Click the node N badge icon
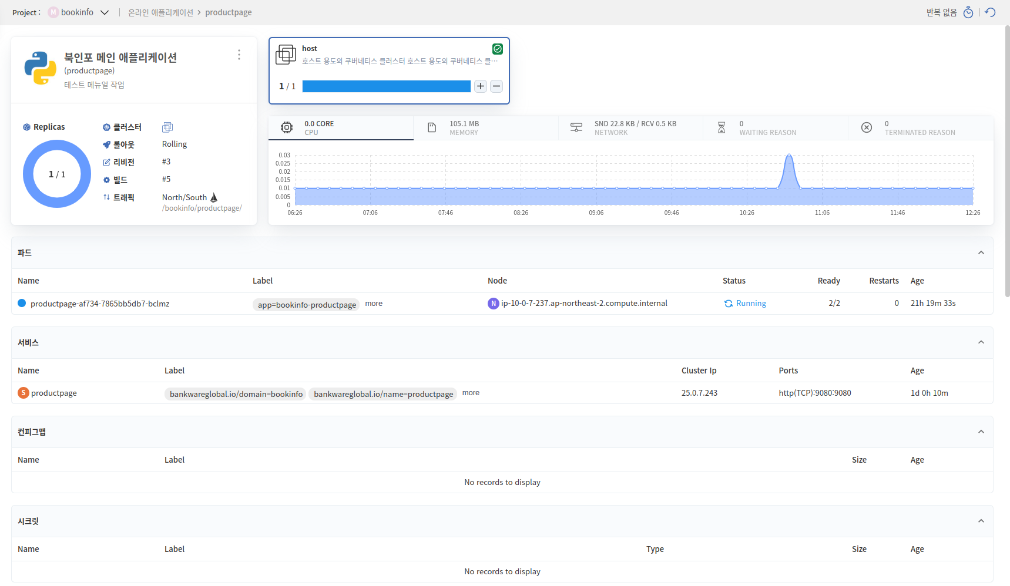This screenshot has height=586, width=1010. click(x=494, y=304)
